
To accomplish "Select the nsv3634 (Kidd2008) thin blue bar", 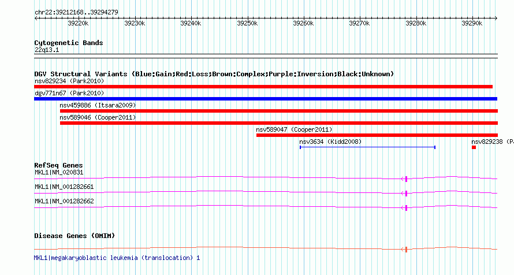I will click(367, 147).
